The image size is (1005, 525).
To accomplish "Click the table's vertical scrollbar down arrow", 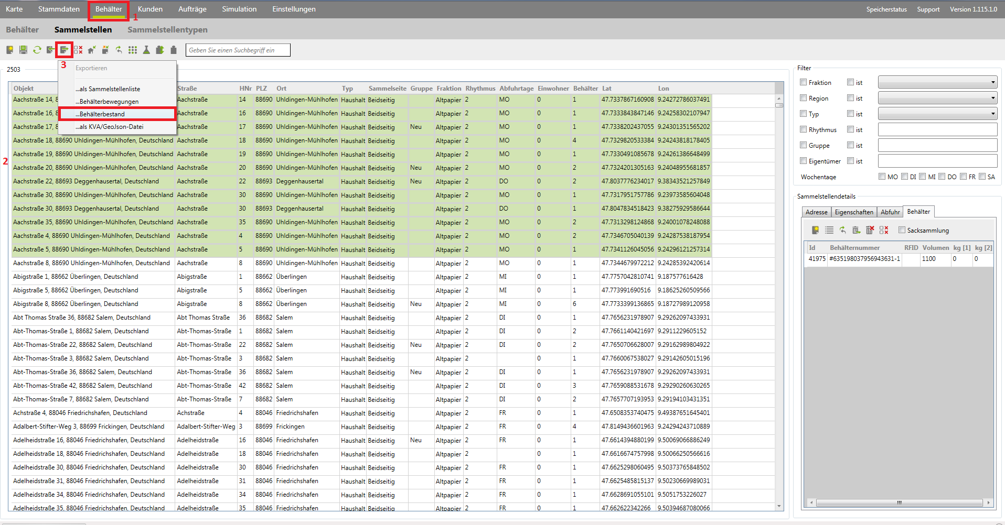I will tap(779, 506).
